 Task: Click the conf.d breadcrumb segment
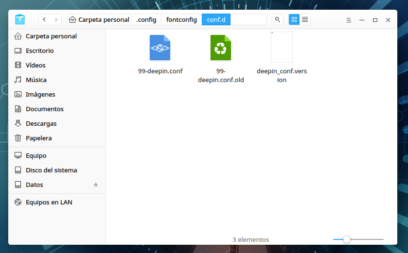(216, 19)
